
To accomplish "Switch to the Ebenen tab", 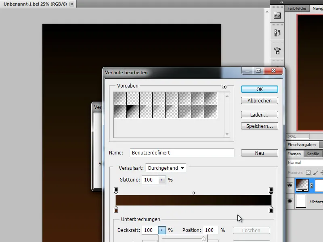I will pos(294,154).
